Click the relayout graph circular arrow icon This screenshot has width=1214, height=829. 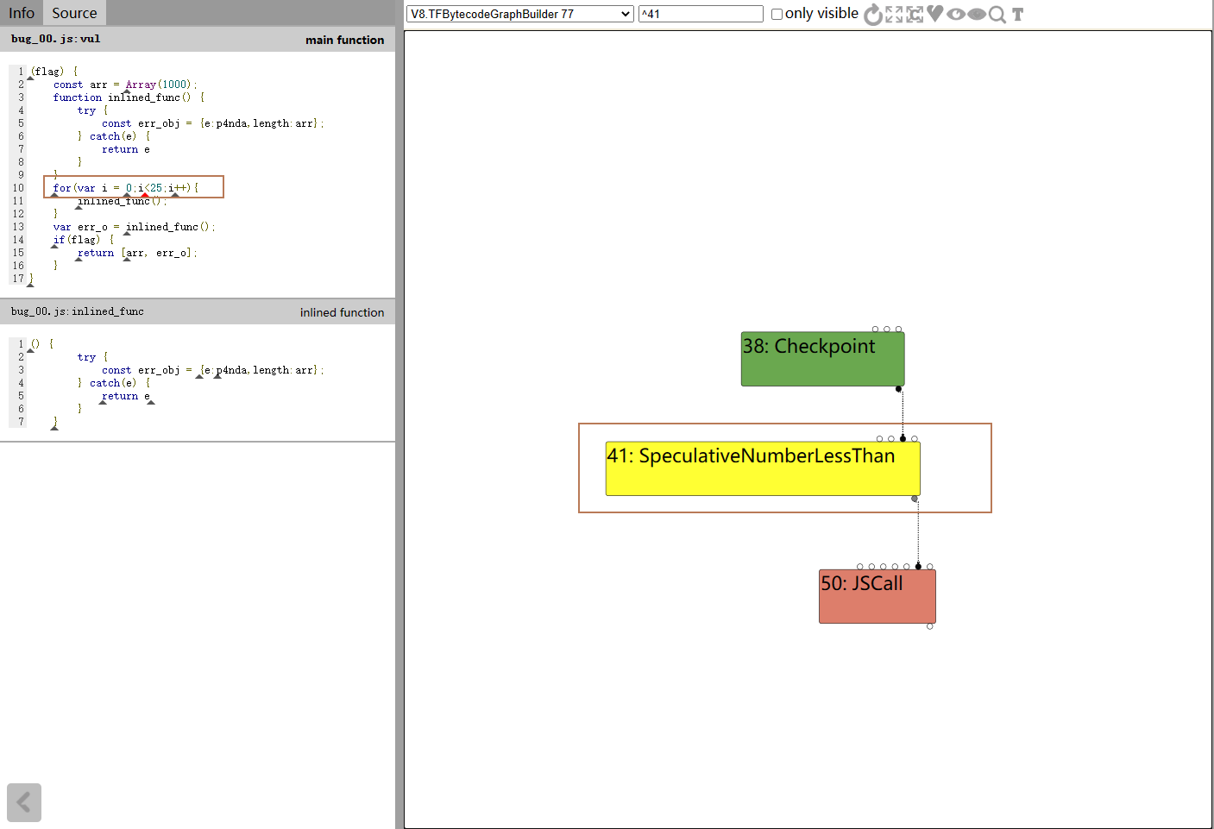click(x=873, y=14)
